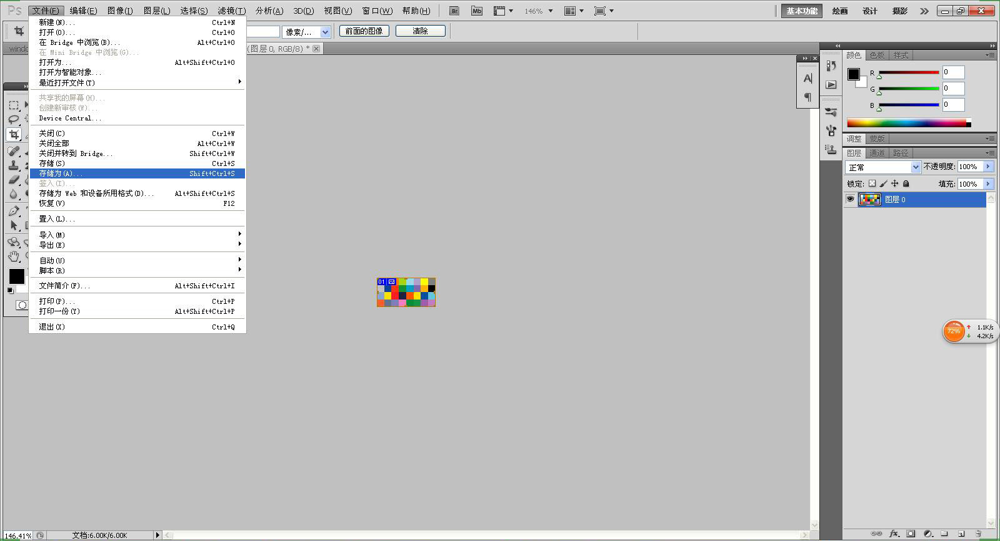Toggle lock image pixels brush icon
1000x541 pixels.
(884, 183)
